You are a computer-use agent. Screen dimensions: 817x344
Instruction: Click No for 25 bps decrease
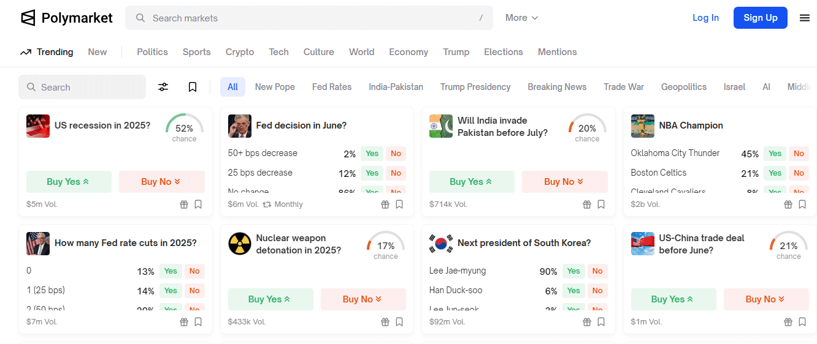396,173
